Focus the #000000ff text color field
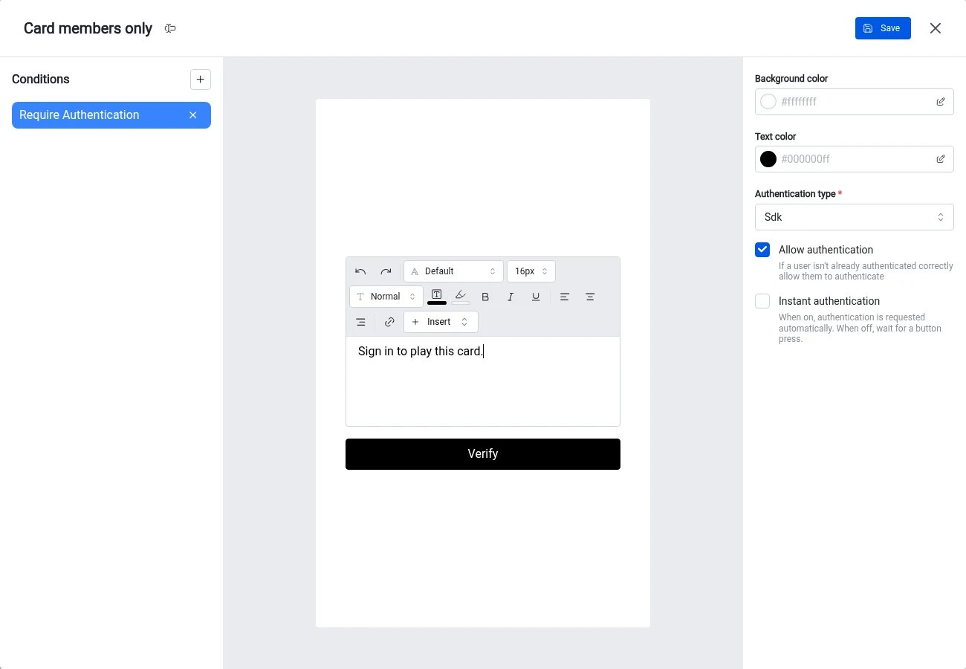The height and width of the screenshot is (669, 966). pyautogui.click(x=855, y=159)
